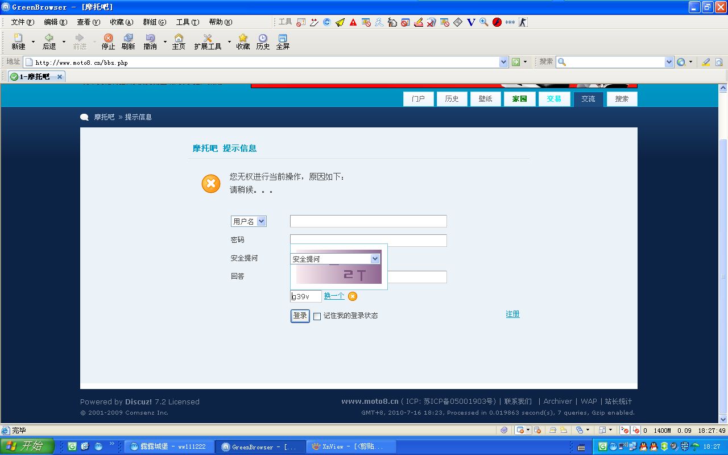Open the Go button dropdown arrow
This screenshot has width=728, height=455.
coord(525,62)
